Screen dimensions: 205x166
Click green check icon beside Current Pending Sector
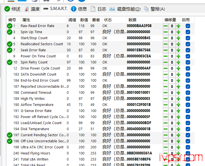[10, 135]
